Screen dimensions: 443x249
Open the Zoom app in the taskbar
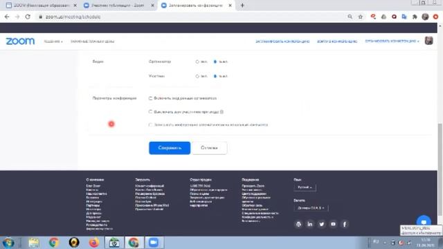(154, 243)
